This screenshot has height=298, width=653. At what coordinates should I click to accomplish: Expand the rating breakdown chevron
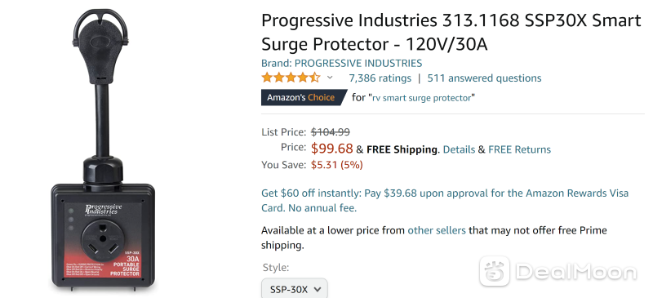tap(330, 78)
